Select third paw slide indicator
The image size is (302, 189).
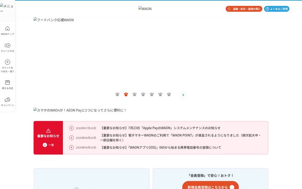pos(135,94)
